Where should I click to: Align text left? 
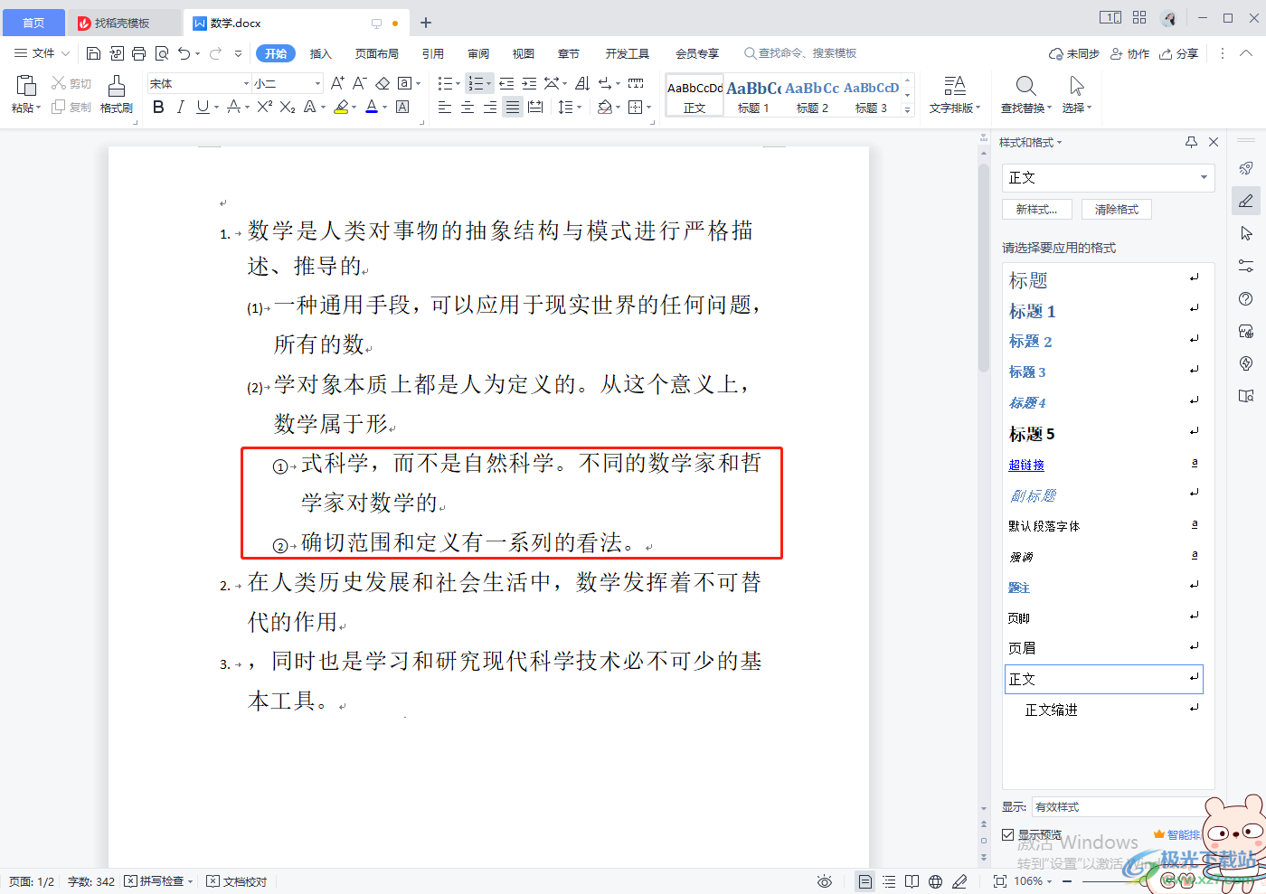click(445, 107)
